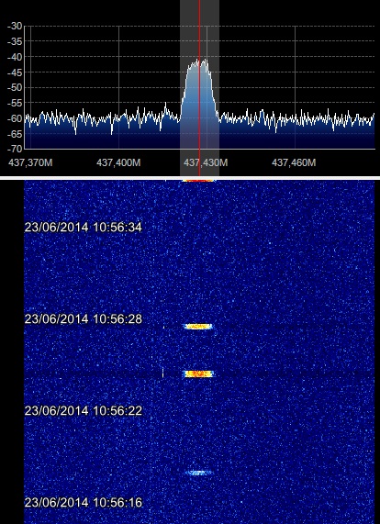Click the 10:56:22 waterfall timestamp
The image size is (380, 524).
tap(84, 411)
